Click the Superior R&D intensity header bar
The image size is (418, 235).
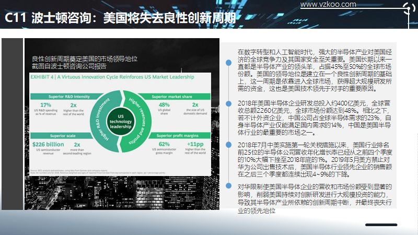coord(67,97)
